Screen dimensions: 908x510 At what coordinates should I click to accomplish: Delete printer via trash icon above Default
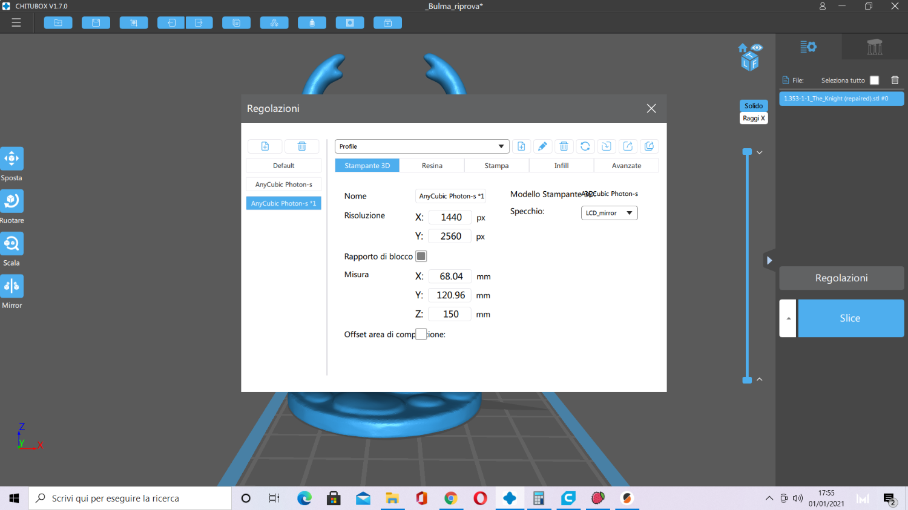[302, 146]
